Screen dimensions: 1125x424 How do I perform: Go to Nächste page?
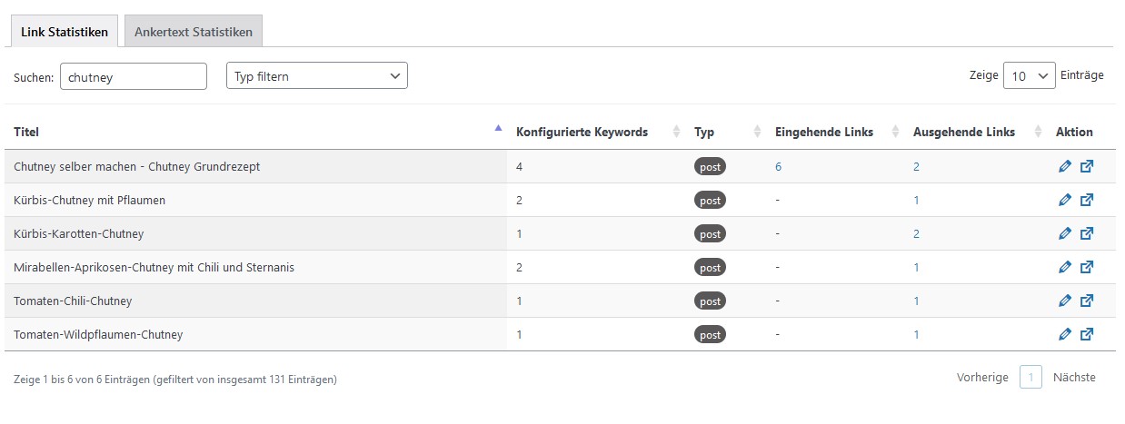coord(1074,378)
